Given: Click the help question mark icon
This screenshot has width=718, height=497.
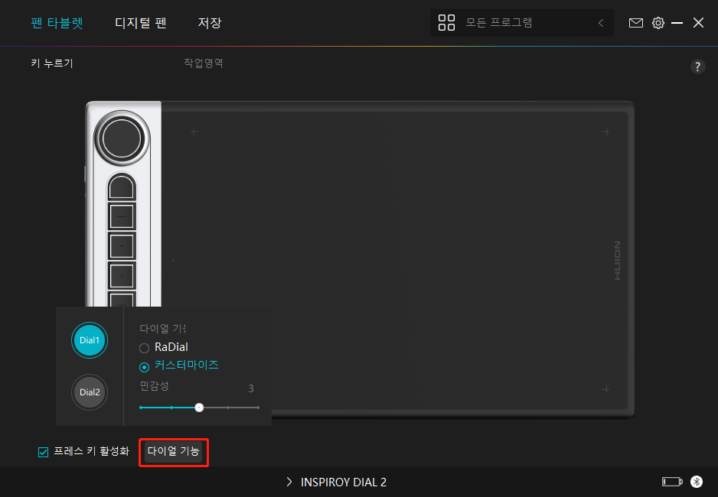Looking at the screenshot, I should tap(697, 67).
